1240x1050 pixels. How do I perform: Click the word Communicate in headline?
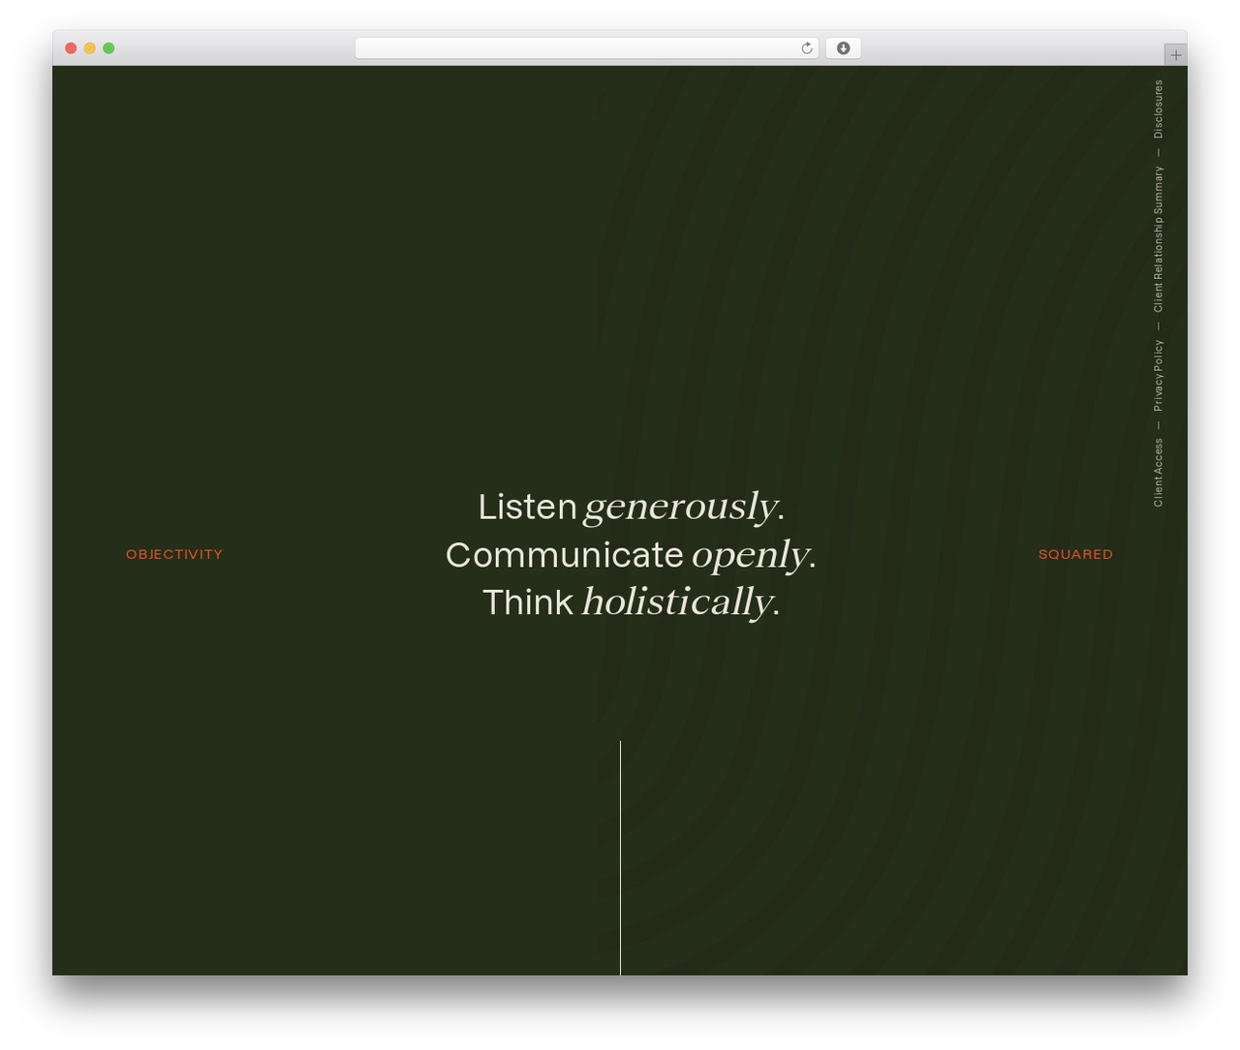click(x=565, y=555)
